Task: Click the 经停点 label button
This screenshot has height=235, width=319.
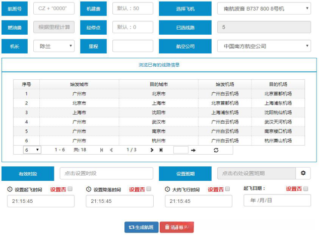Action: coord(93,28)
